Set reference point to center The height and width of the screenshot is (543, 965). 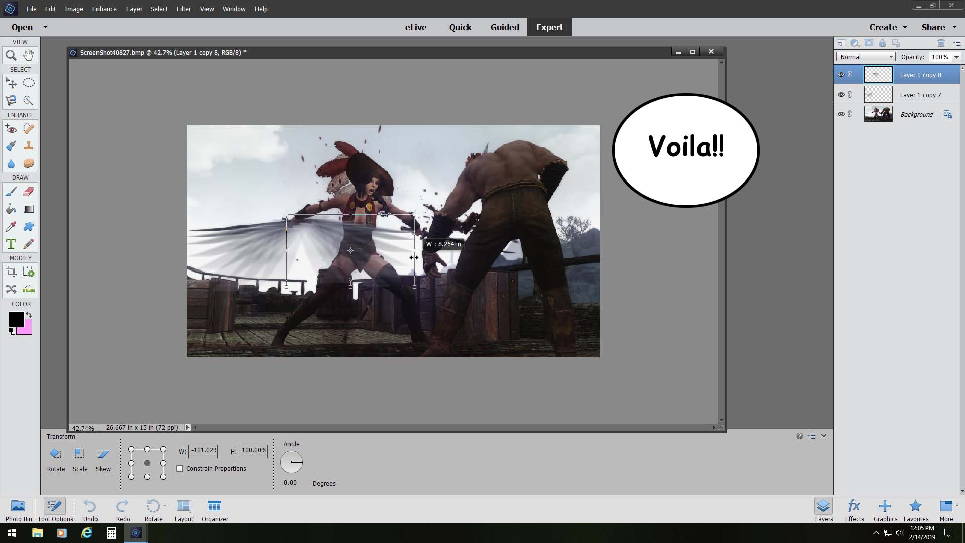(x=147, y=463)
